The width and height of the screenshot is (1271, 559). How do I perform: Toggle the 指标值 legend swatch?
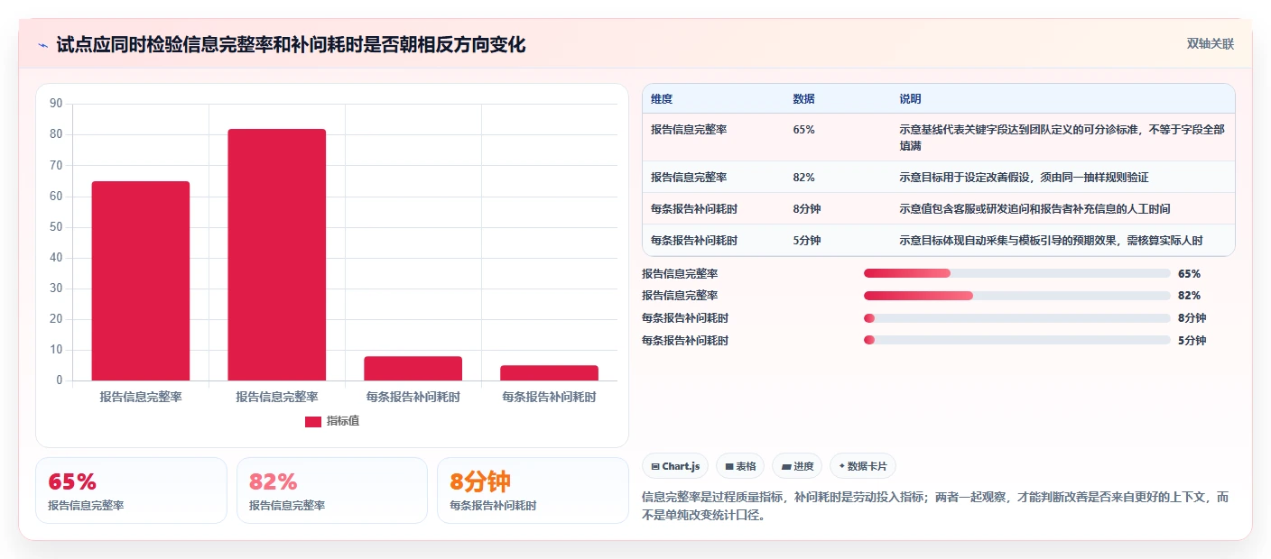point(313,421)
